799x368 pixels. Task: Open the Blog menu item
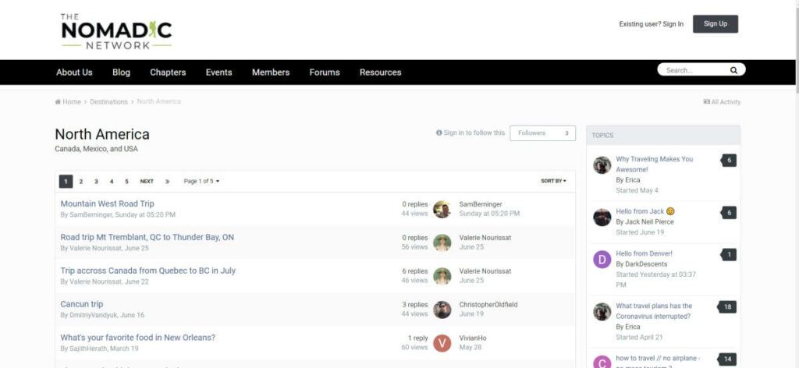click(x=121, y=73)
